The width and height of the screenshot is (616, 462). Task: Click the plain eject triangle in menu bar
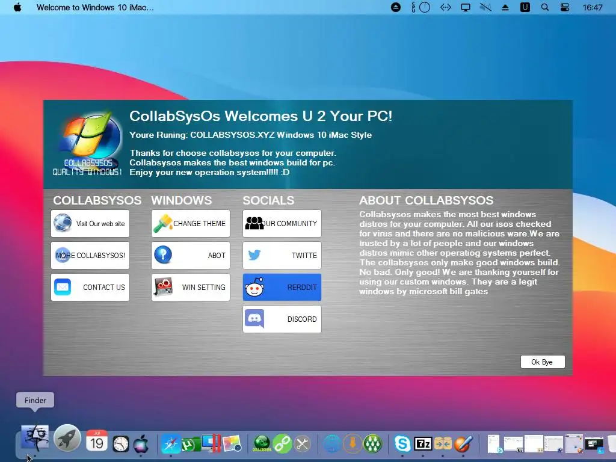505,7
